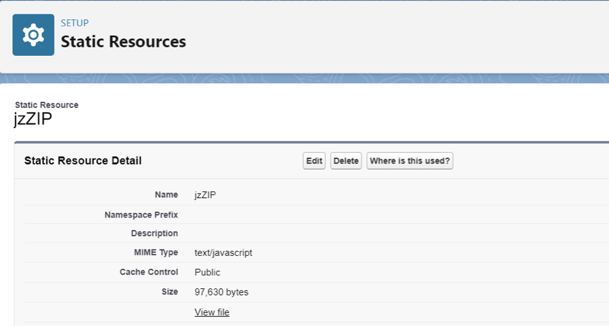Open 'Where is this used?' button
This screenshot has width=609, height=326.
click(410, 161)
